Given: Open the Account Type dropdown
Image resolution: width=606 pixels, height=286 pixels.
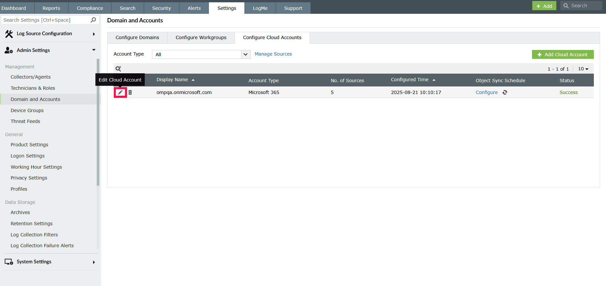Looking at the screenshot, I should pyautogui.click(x=201, y=54).
